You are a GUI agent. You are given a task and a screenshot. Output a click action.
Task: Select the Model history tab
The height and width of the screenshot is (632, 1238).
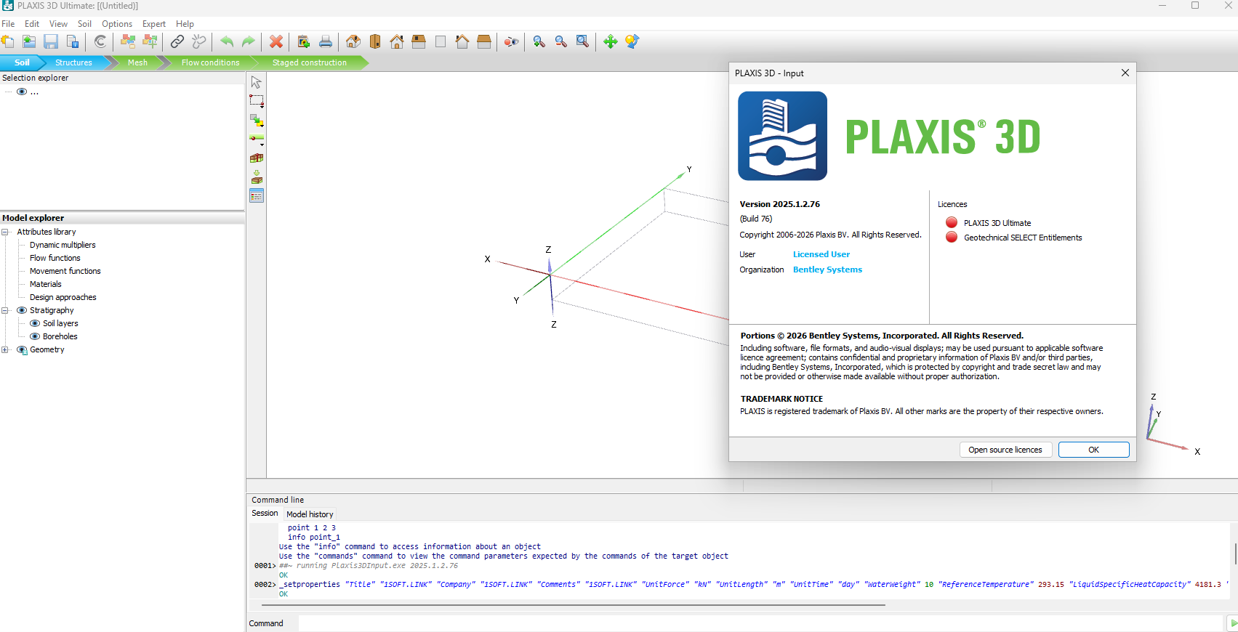[x=310, y=514]
